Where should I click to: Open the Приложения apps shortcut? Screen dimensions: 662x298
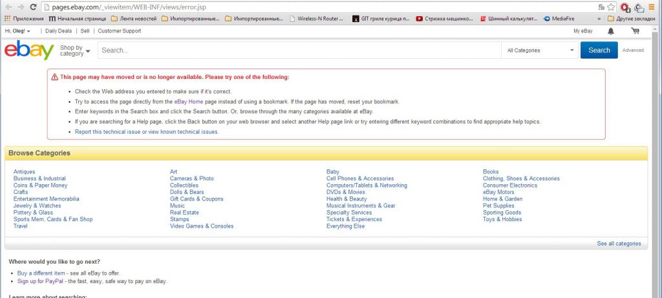(24, 19)
